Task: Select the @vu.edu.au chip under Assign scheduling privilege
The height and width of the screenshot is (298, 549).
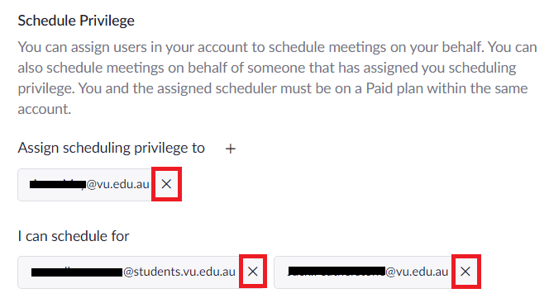Action: (x=98, y=185)
